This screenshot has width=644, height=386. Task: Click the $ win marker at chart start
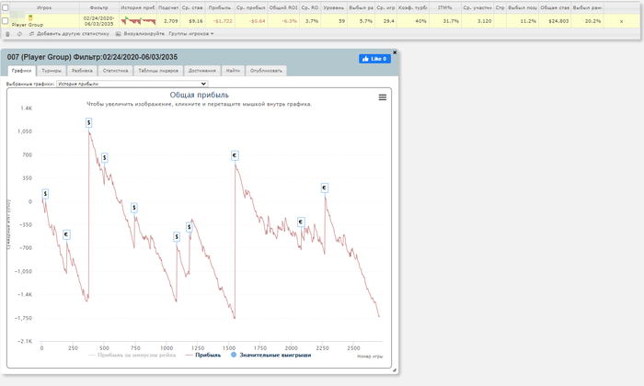tap(45, 194)
